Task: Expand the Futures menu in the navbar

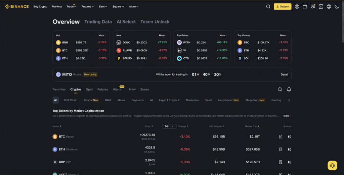Action: click(x=88, y=6)
